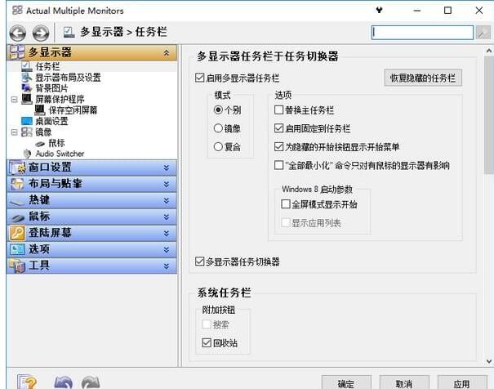Select the 复合 mode radio button
Viewport: 494px width, 389px height.
(218, 146)
